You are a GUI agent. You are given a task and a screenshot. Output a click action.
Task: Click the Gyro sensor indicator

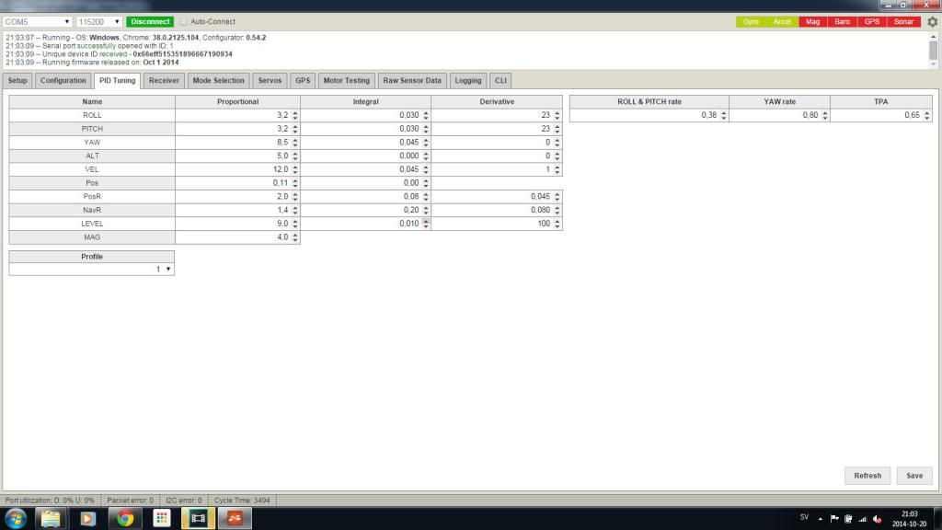tap(751, 22)
